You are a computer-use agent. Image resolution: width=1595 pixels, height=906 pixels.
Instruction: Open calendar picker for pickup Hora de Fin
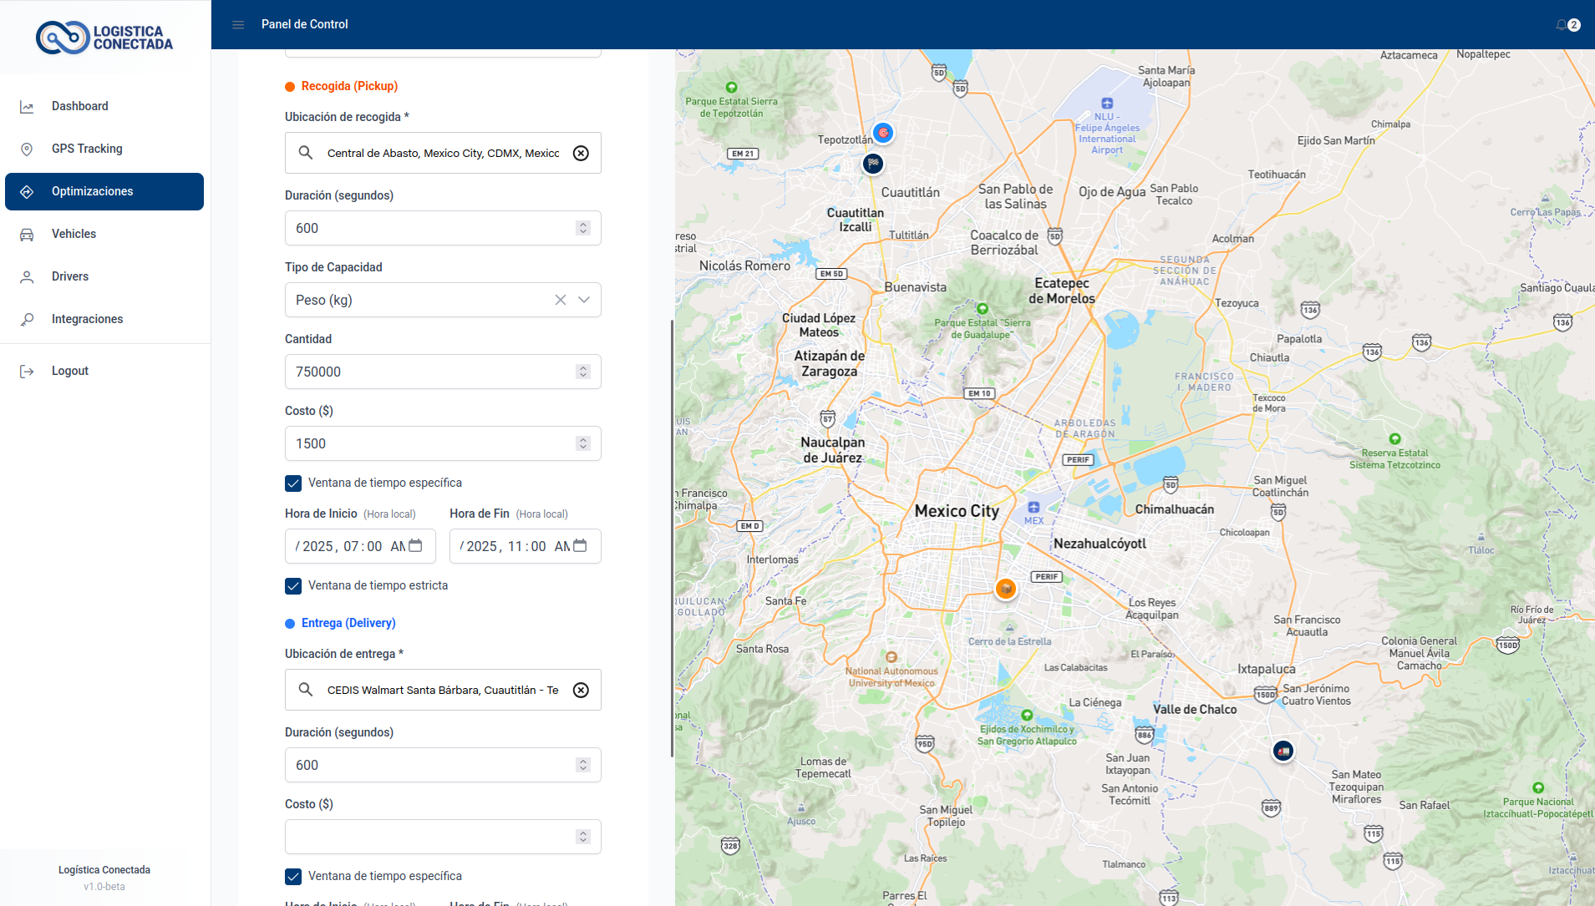(x=580, y=546)
